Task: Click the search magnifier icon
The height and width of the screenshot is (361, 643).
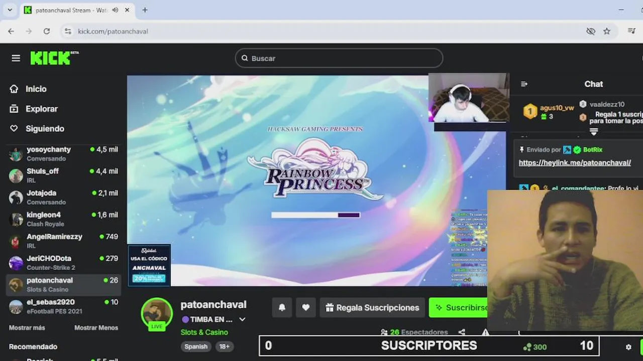Action: (245, 58)
